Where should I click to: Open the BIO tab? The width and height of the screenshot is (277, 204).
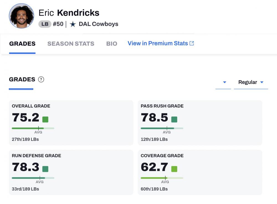pyautogui.click(x=112, y=44)
